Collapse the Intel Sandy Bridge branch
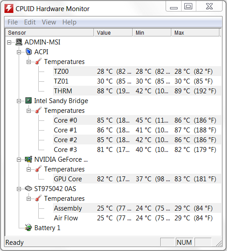Image resolution: width=227 pixels, height=251 pixels. click(19, 101)
